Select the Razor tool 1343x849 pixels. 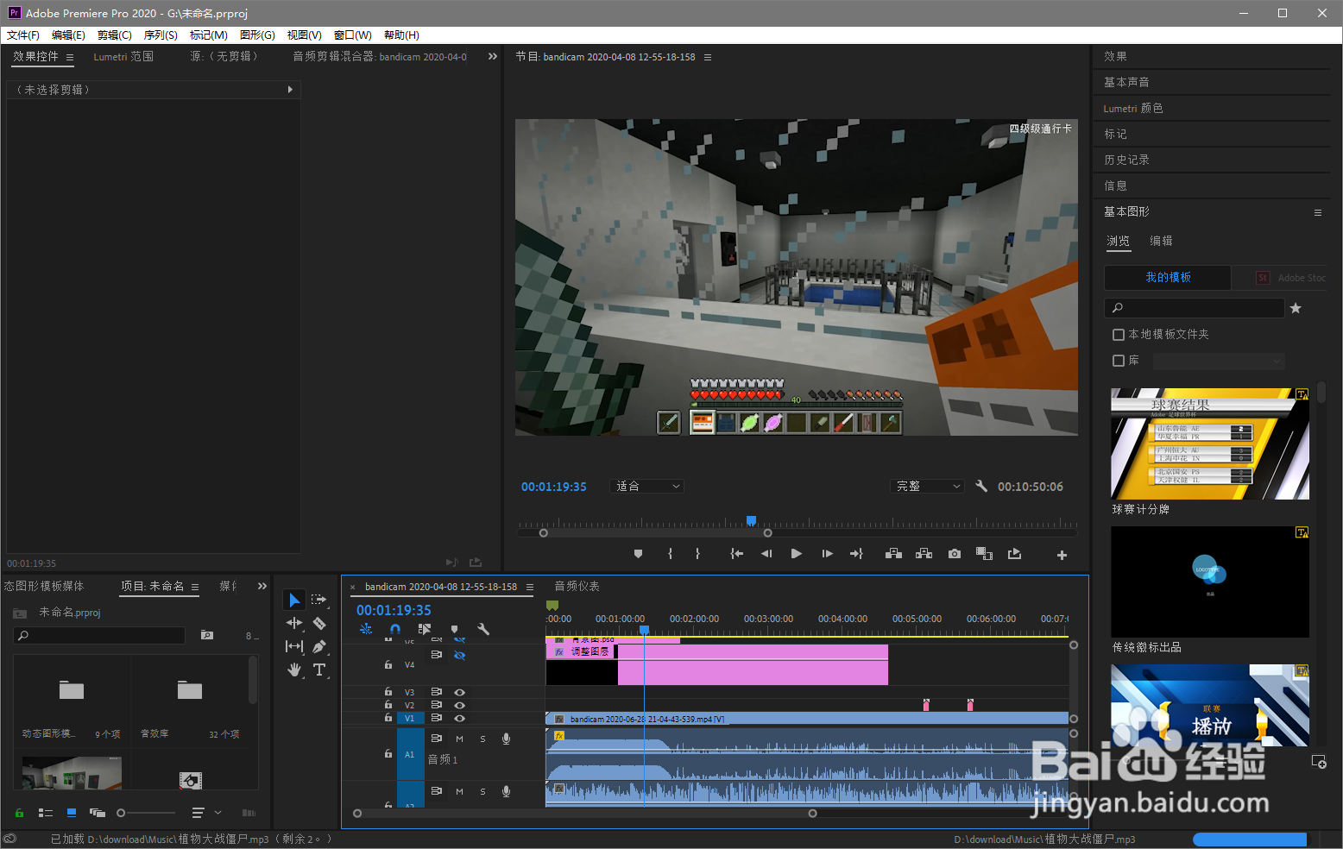pyautogui.click(x=319, y=623)
